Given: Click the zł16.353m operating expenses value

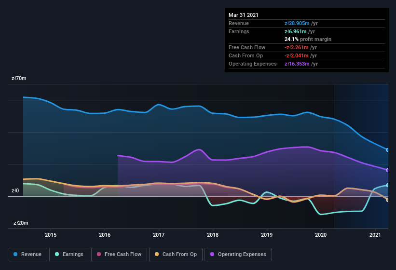Looking at the screenshot, I should pos(297,64).
